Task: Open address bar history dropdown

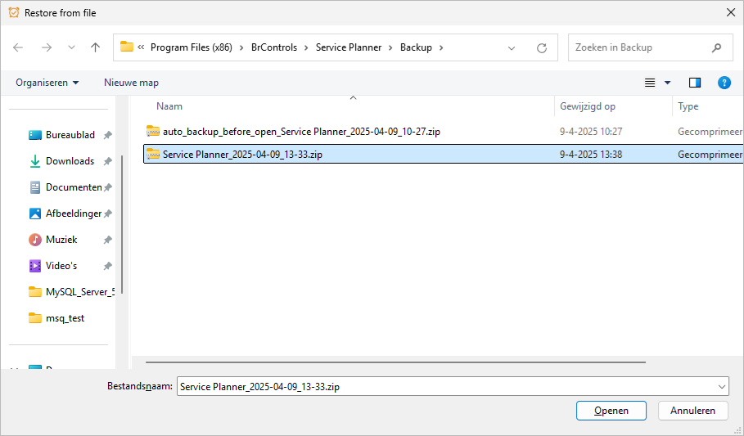Action: (512, 48)
